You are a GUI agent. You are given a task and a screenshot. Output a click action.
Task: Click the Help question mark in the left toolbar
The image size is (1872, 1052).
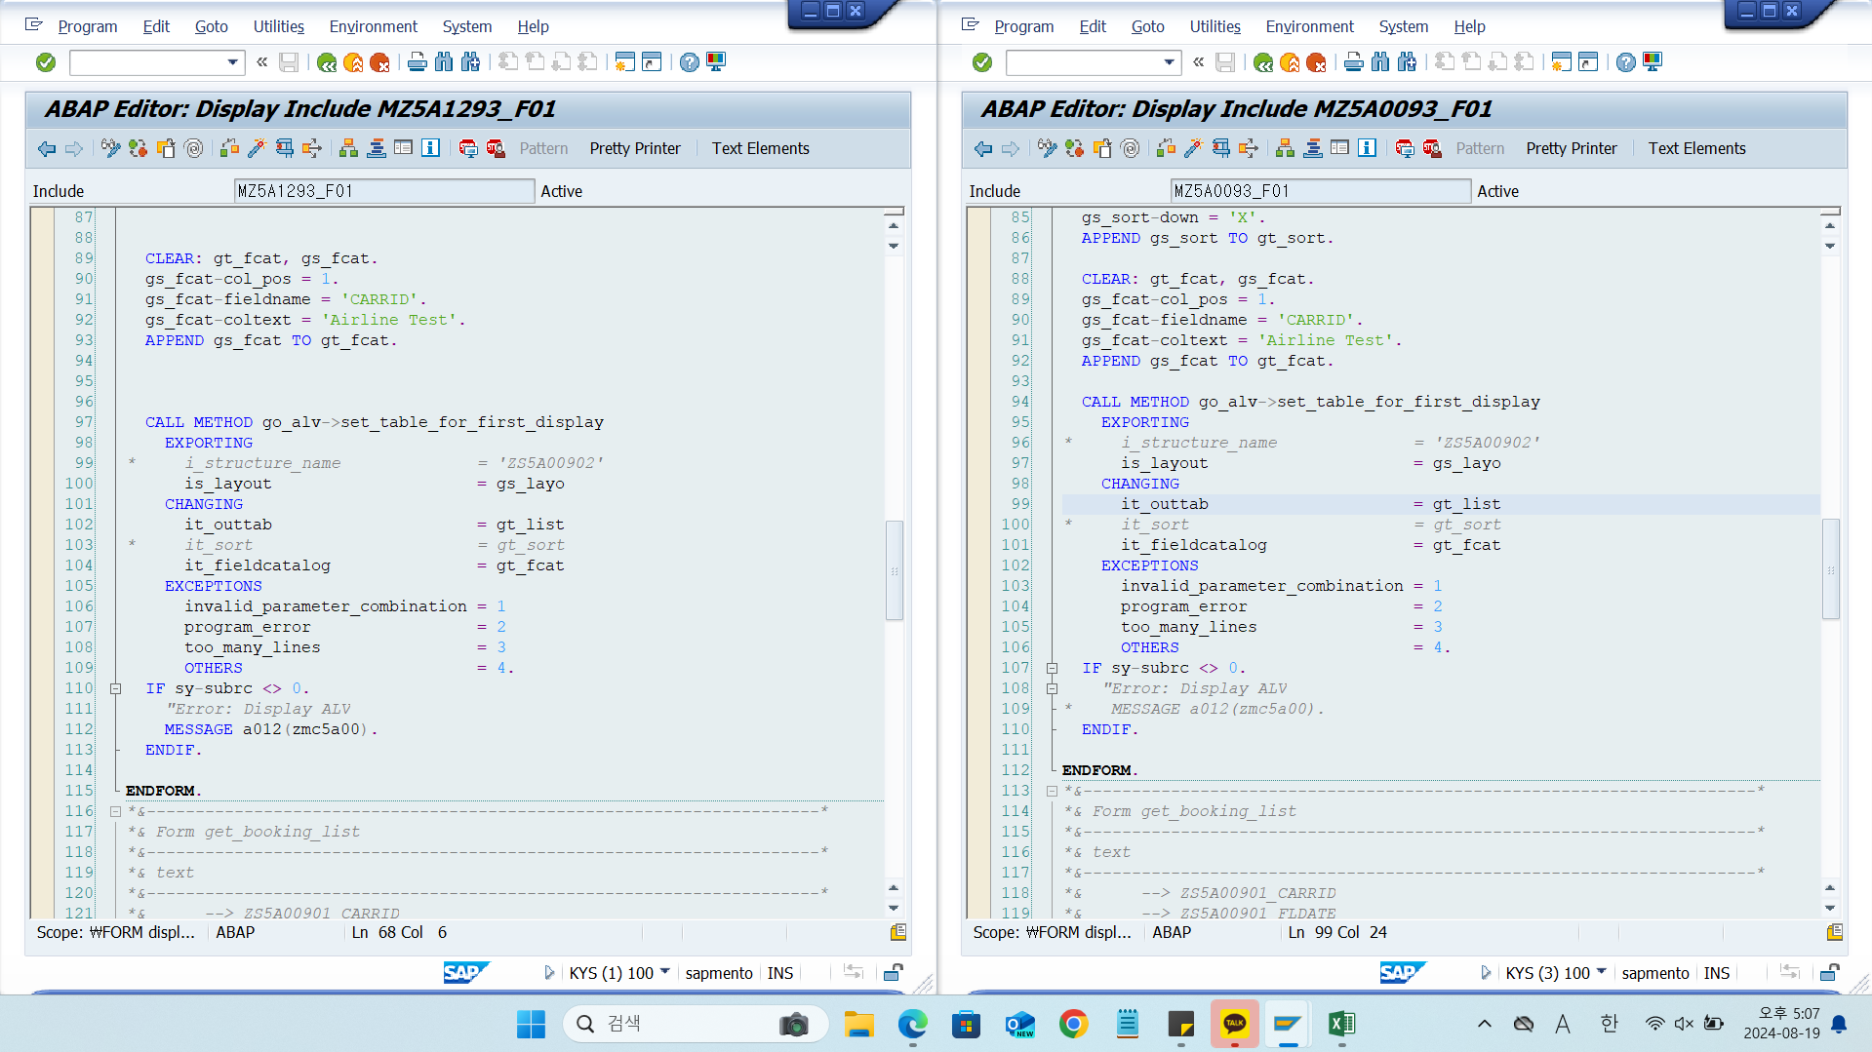[689, 62]
